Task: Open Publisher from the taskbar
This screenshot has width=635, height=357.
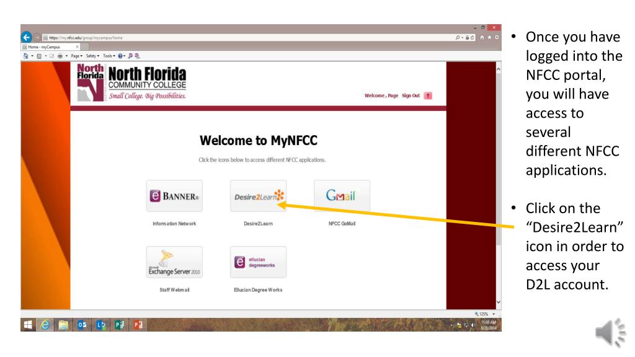Action: coord(119,325)
